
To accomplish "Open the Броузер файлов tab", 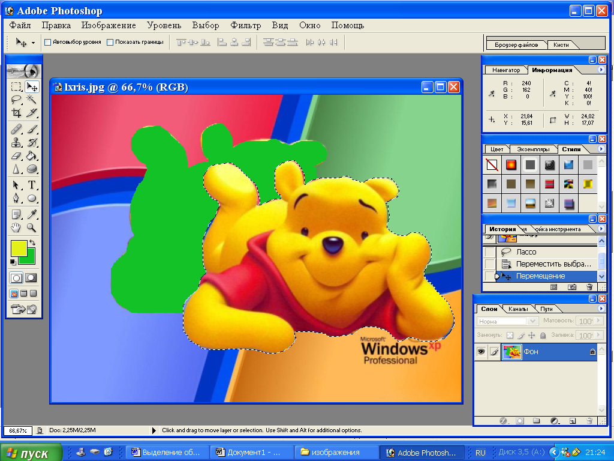I will [x=516, y=44].
